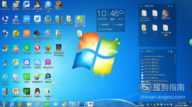Launch Meitu Xiuxiu (red circle) shortcut
This screenshot has height=107, width=192.
(x=37, y=49)
